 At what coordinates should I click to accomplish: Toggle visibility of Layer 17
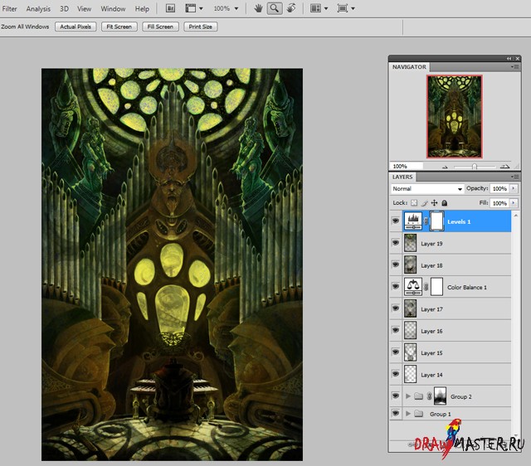tap(396, 308)
